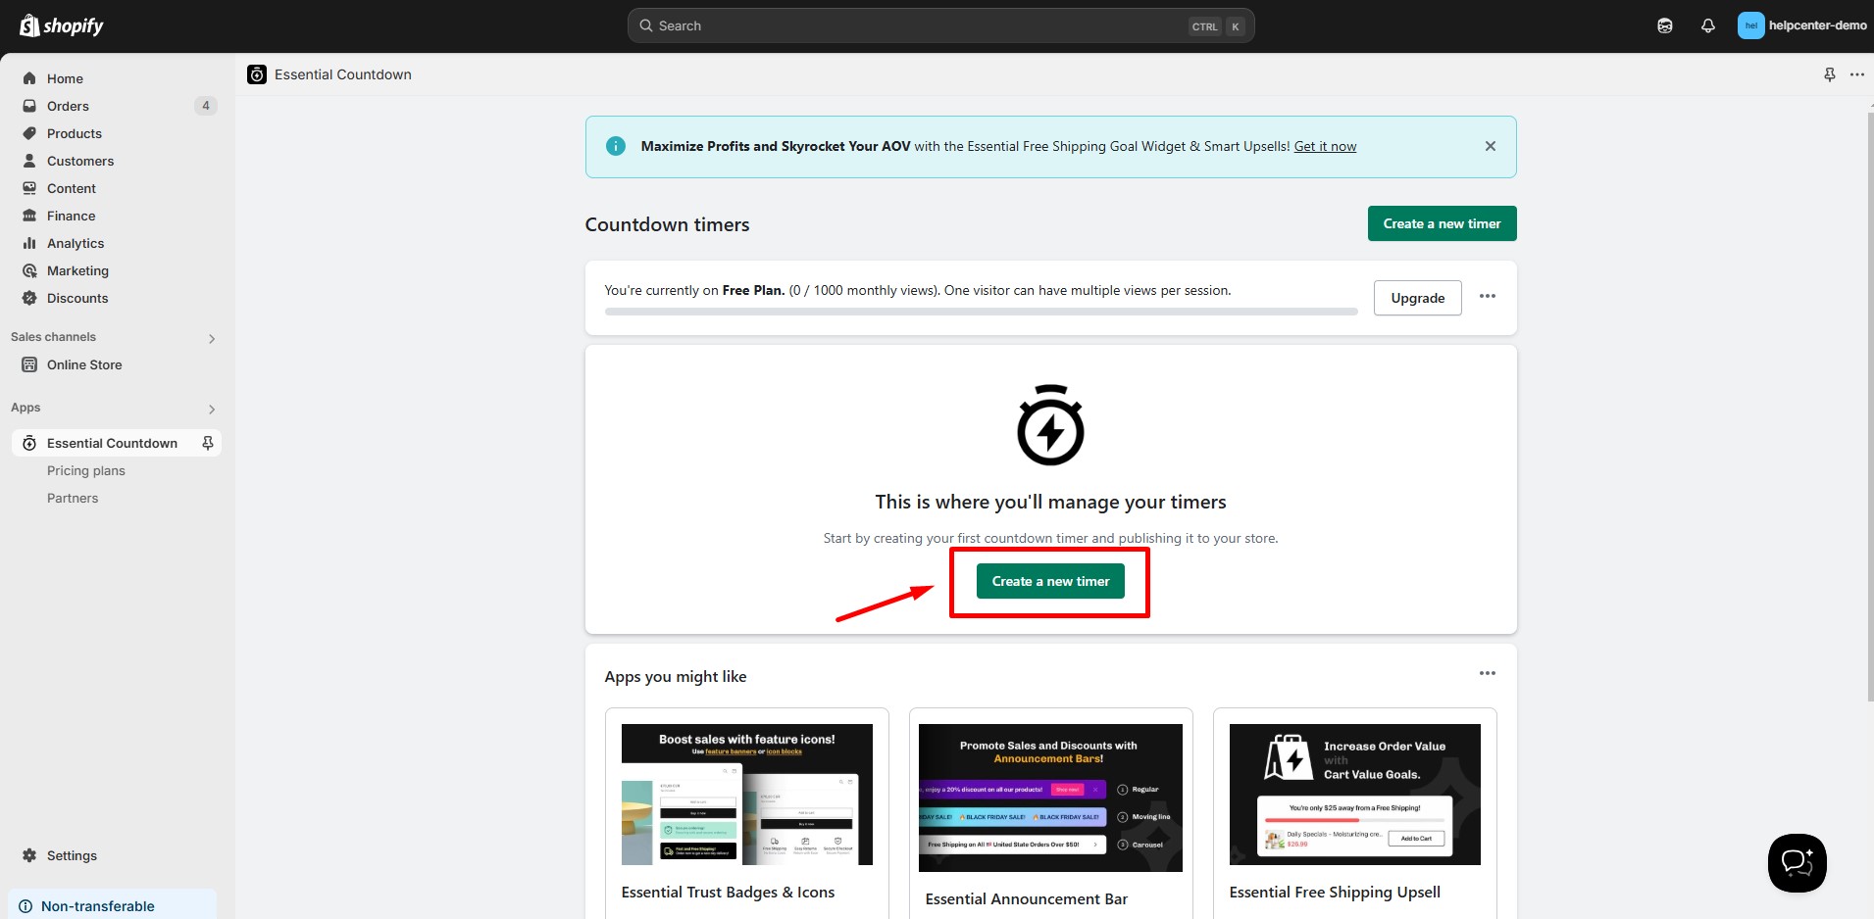Open the chat support widget
The height and width of the screenshot is (919, 1874).
(1798, 863)
